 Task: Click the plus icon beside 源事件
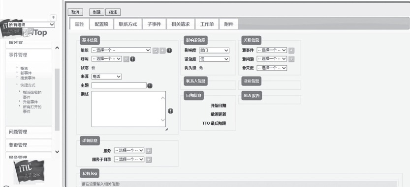point(291,51)
